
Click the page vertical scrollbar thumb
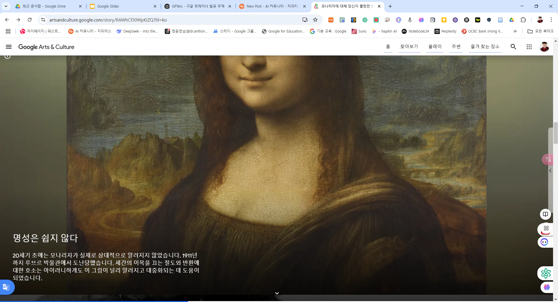coord(556,133)
